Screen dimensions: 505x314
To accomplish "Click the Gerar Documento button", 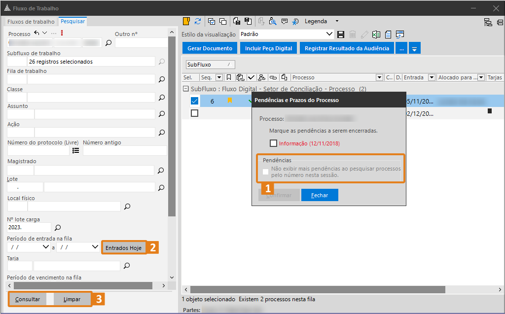I will [x=210, y=48].
